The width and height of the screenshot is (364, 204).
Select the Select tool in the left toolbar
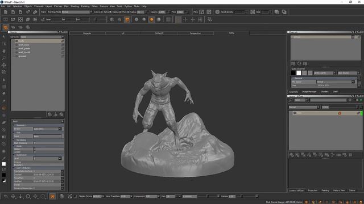pyautogui.click(x=4, y=37)
